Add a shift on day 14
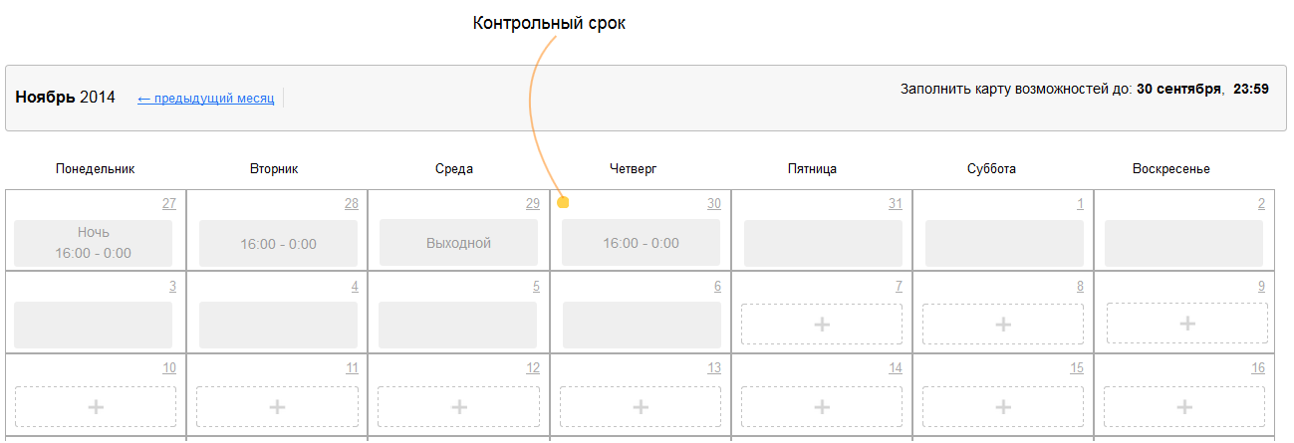1294x443 pixels. 822,406
